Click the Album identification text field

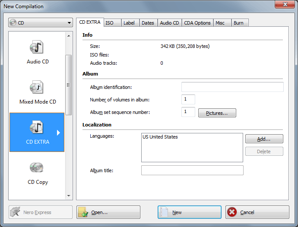pos(232,87)
